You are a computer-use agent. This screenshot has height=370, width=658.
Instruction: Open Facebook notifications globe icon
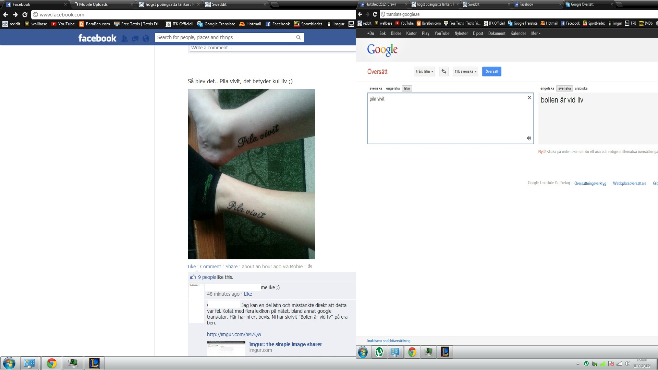[146, 38]
